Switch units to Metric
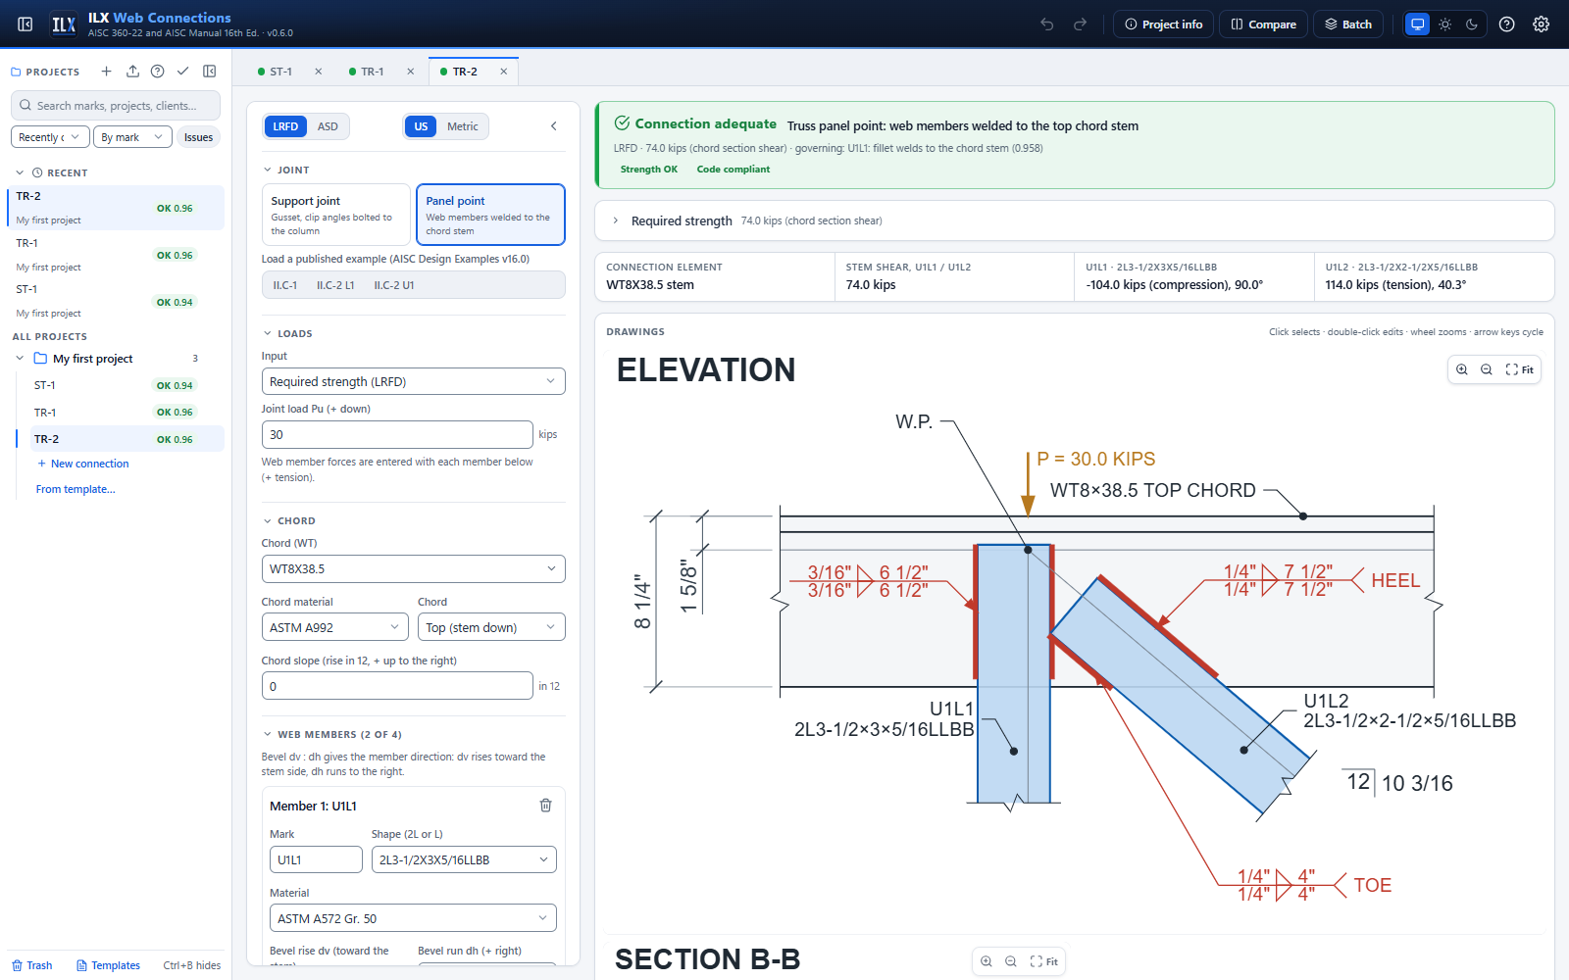Screen dimensions: 1569x980 click(x=462, y=126)
